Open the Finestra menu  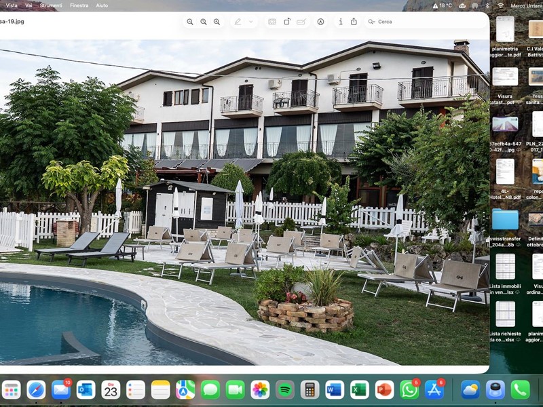click(x=79, y=5)
